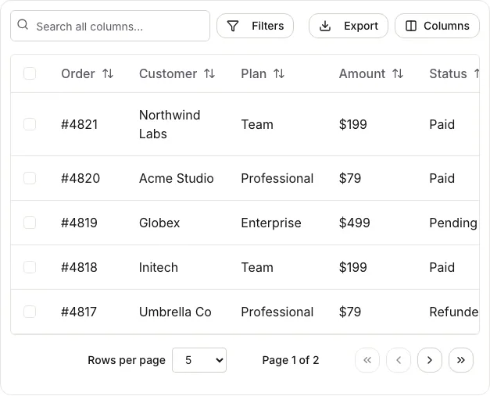Select the checkbox for order #4818
The width and height of the screenshot is (490, 396).
30,267
